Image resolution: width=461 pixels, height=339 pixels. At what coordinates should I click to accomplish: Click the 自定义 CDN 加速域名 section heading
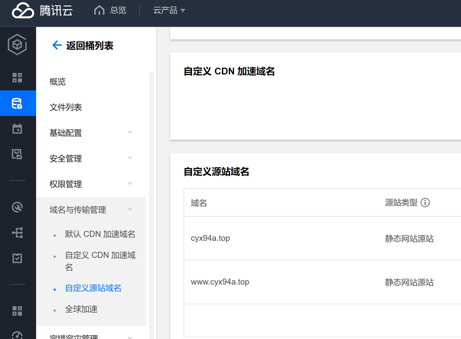pos(229,71)
